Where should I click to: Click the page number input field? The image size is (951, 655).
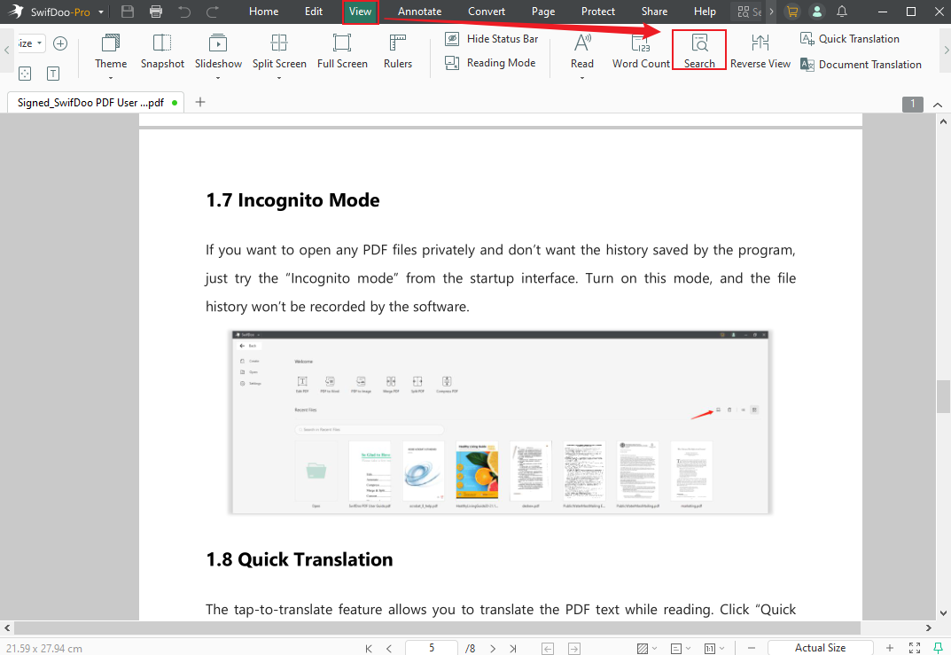click(x=432, y=648)
